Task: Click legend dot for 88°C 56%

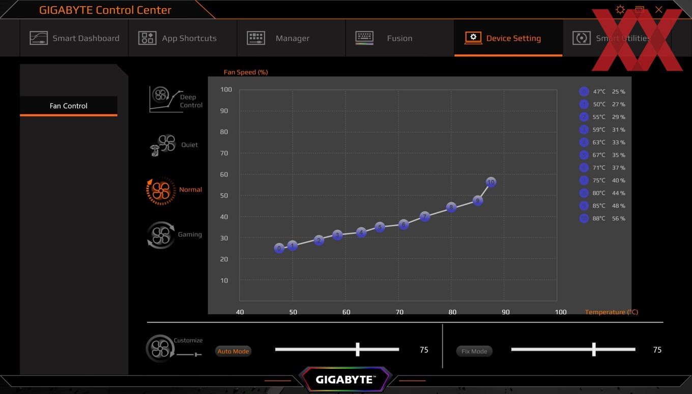Action: [x=584, y=218]
